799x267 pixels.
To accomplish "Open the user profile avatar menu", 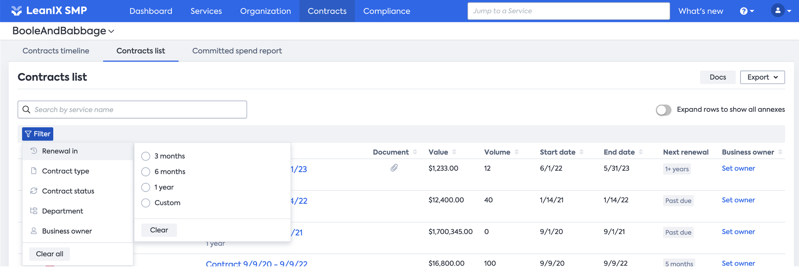I will [x=778, y=11].
